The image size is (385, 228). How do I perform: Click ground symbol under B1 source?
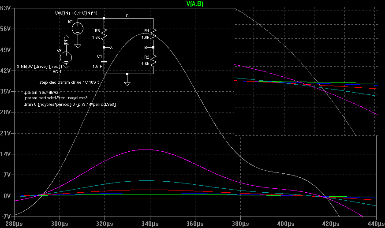tap(78, 46)
